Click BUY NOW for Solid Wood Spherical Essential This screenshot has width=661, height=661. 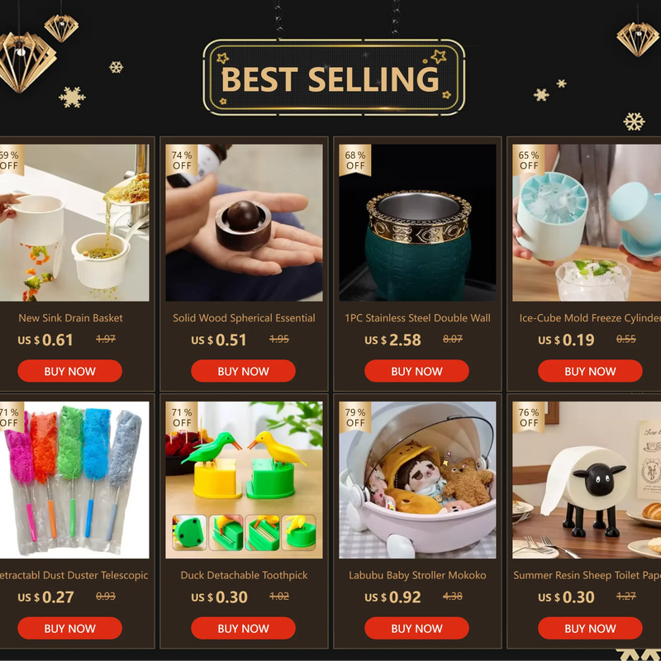click(243, 371)
